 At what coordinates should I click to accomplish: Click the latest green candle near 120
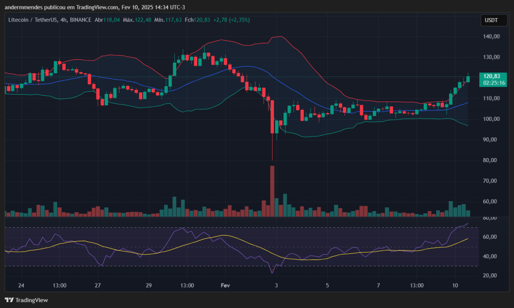coord(468,79)
